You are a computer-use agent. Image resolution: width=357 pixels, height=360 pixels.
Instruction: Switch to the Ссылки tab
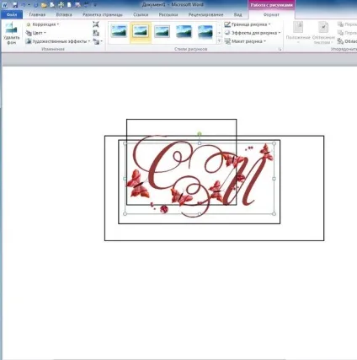(141, 14)
